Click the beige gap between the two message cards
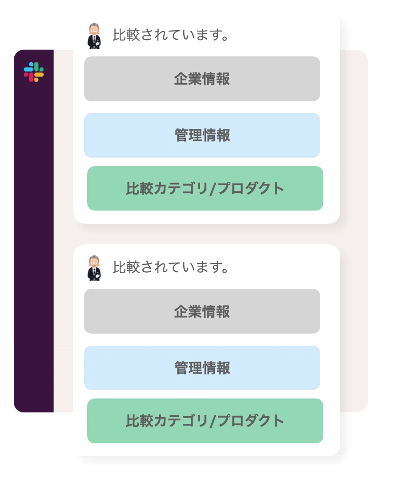The width and height of the screenshot is (411, 486). coord(206,234)
